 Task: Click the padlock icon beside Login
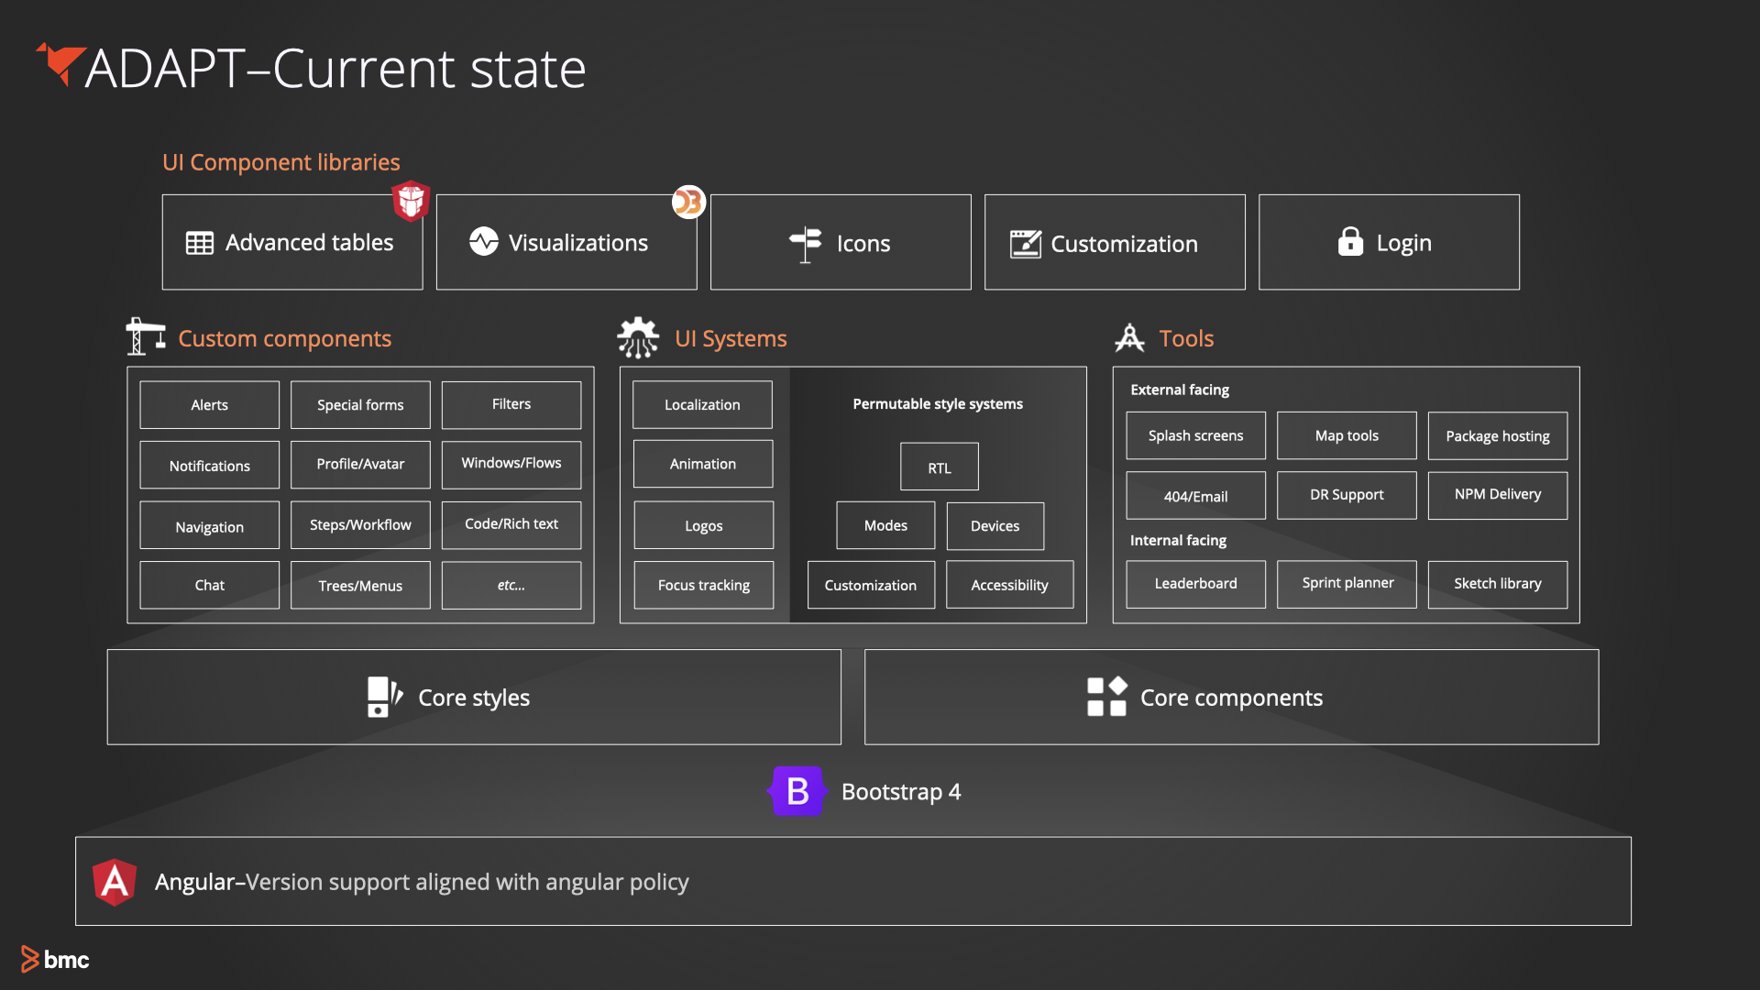(1350, 242)
